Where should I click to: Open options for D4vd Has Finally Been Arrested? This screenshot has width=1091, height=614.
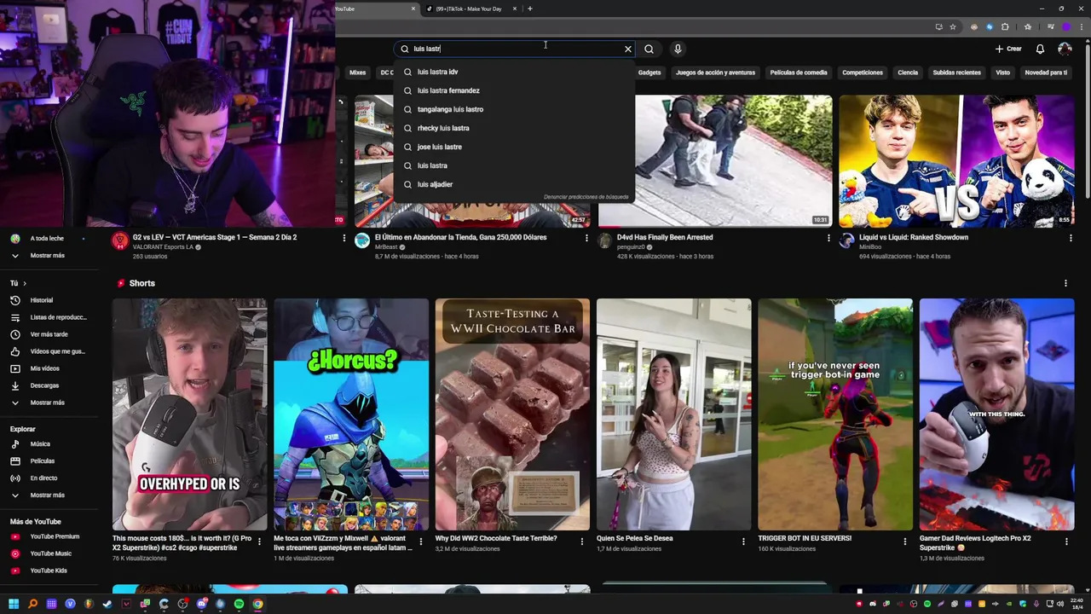click(828, 239)
